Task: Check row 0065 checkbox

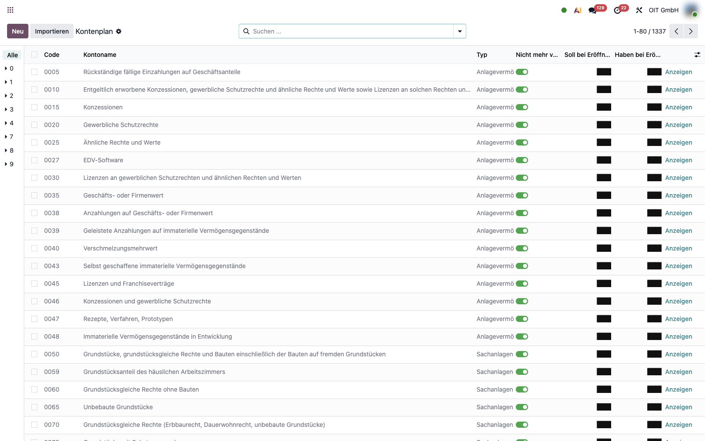Action: click(34, 407)
